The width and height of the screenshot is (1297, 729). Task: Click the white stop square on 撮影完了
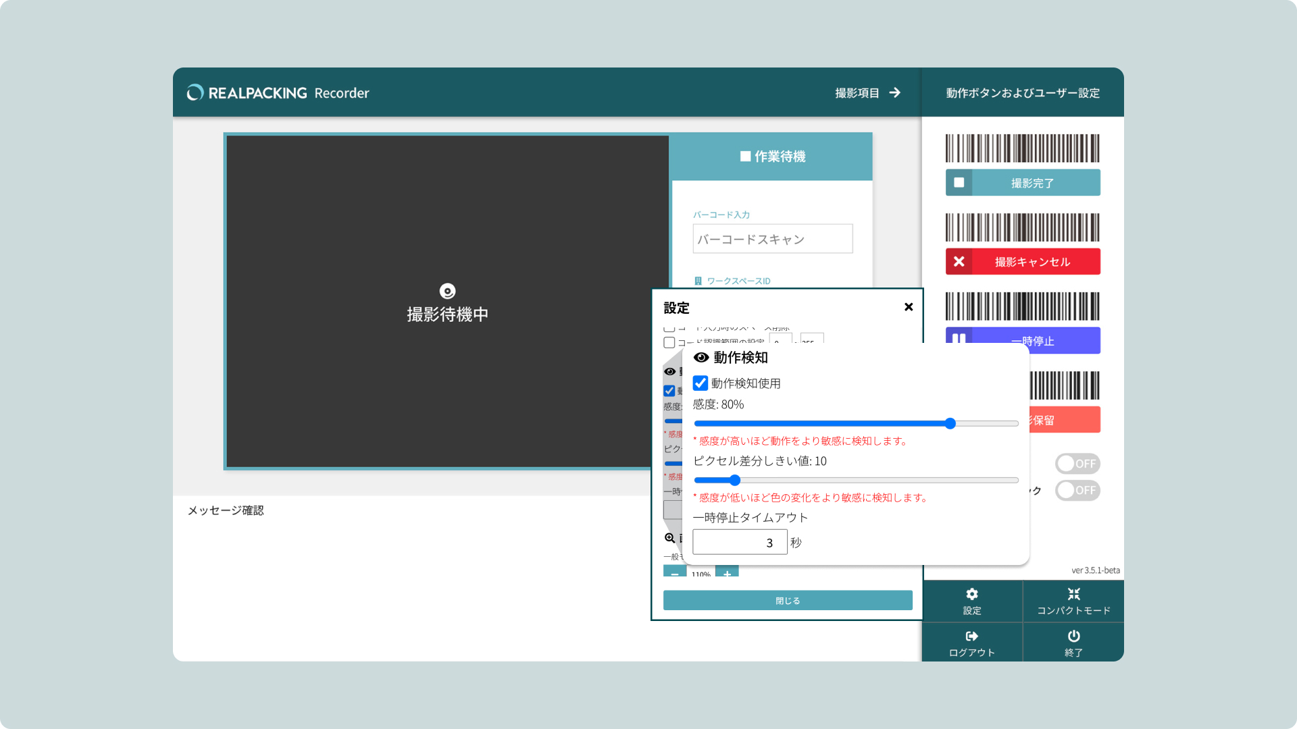coord(959,183)
